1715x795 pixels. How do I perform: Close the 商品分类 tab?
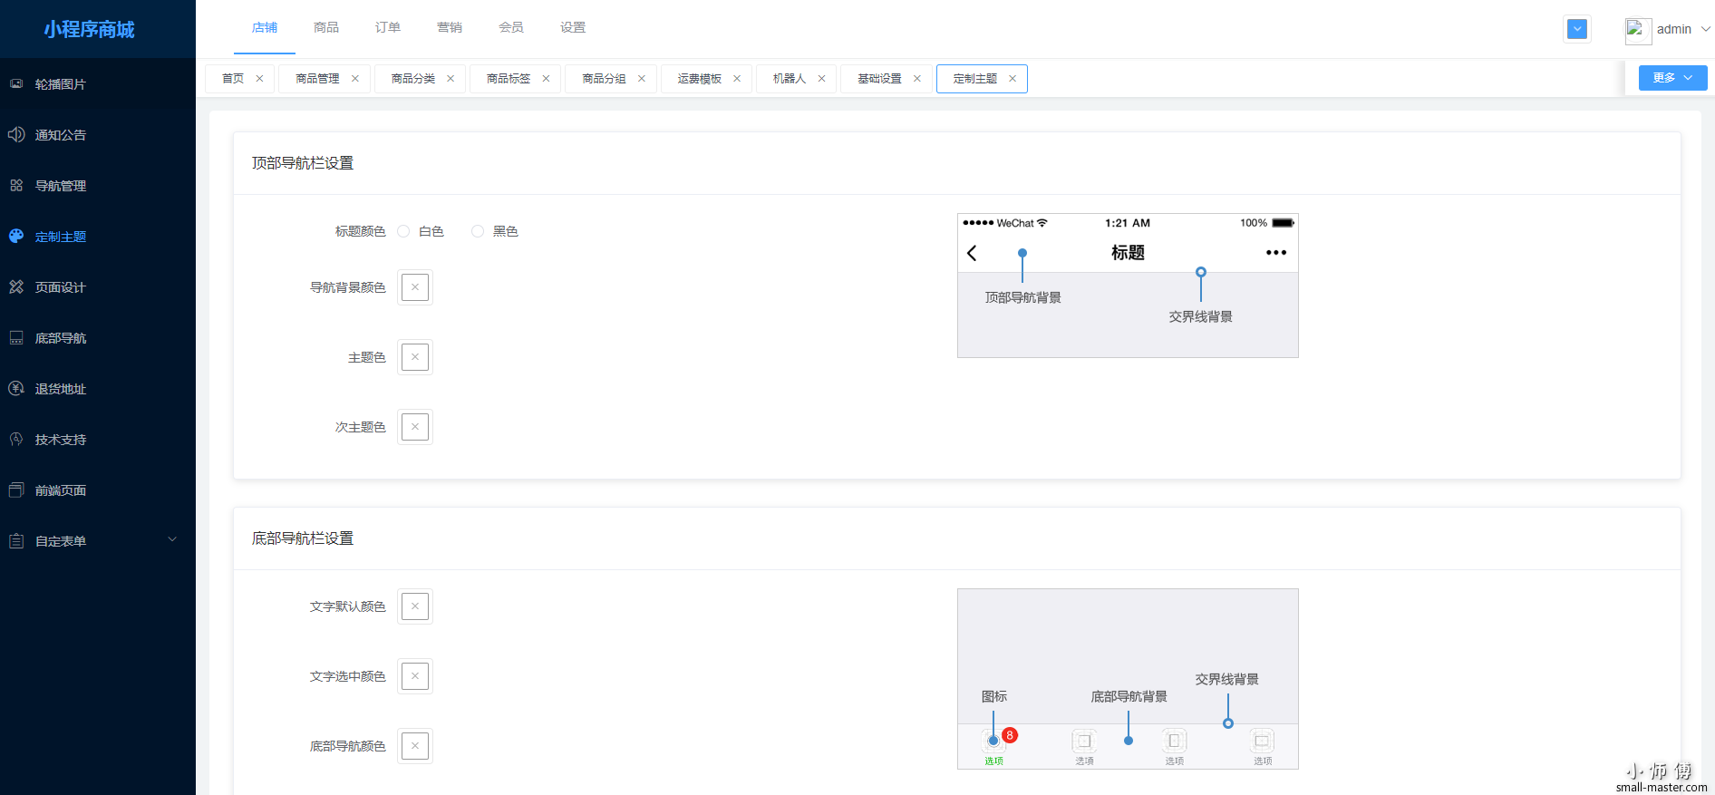click(x=451, y=79)
